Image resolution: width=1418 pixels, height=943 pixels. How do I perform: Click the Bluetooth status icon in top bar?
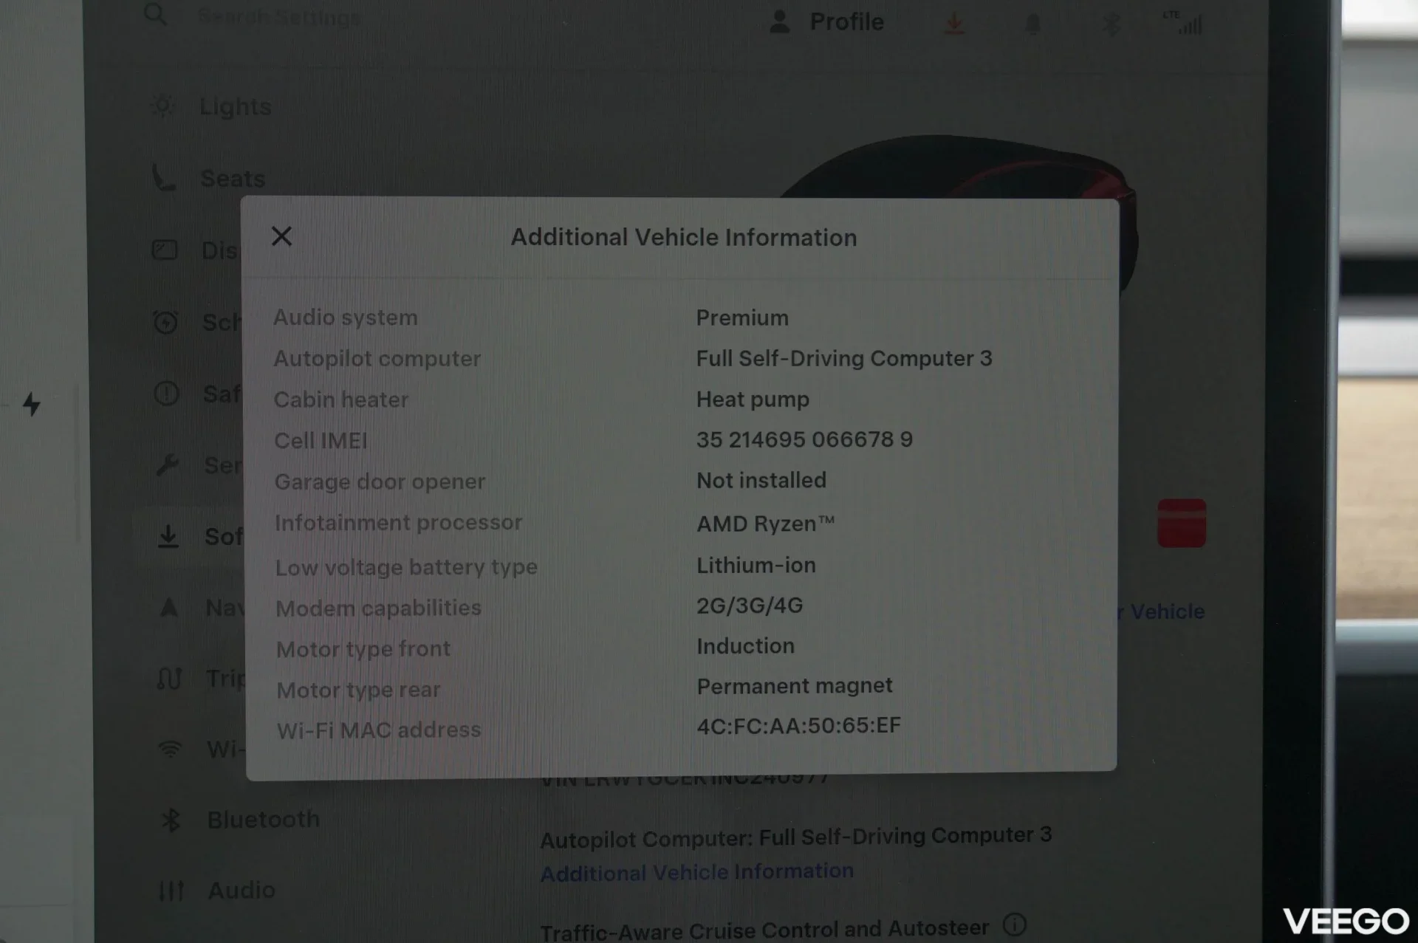click(1111, 24)
